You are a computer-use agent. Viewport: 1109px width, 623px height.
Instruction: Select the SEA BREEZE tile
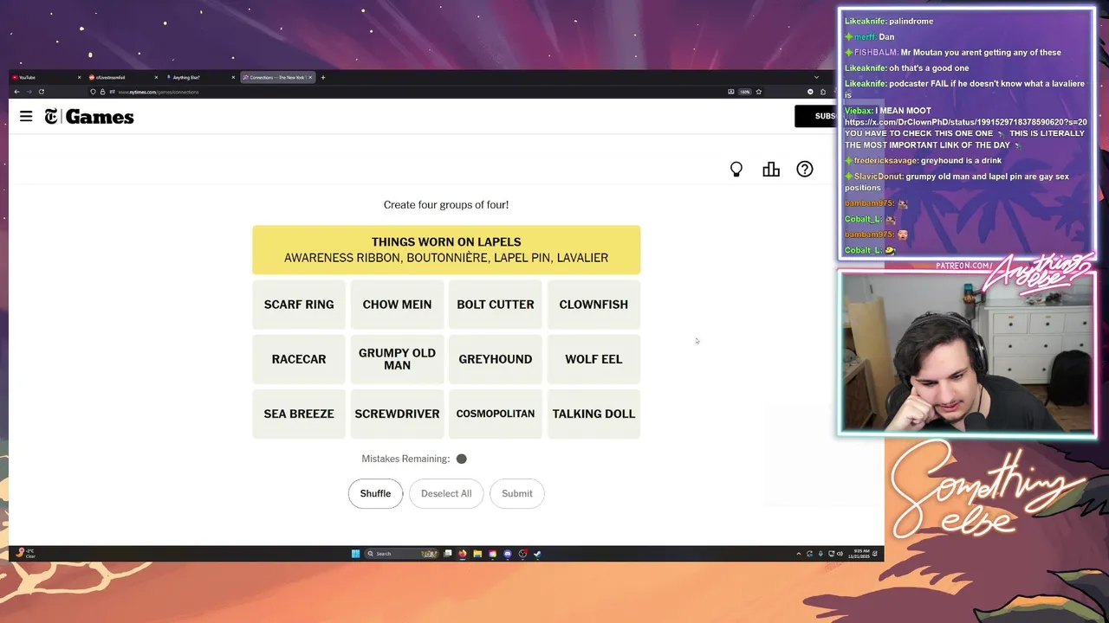click(299, 414)
